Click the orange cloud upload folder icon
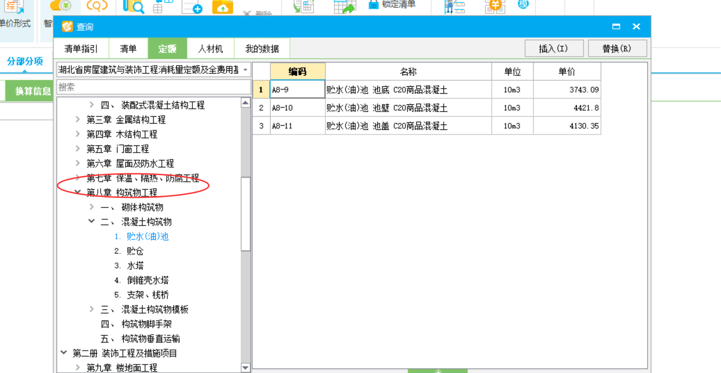Image resolution: width=721 pixels, height=373 pixels. pos(223,7)
